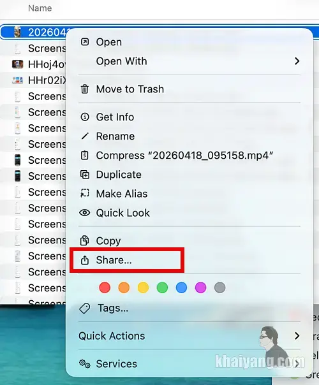
Task: Apply the gray tag color
Action: click(x=219, y=287)
